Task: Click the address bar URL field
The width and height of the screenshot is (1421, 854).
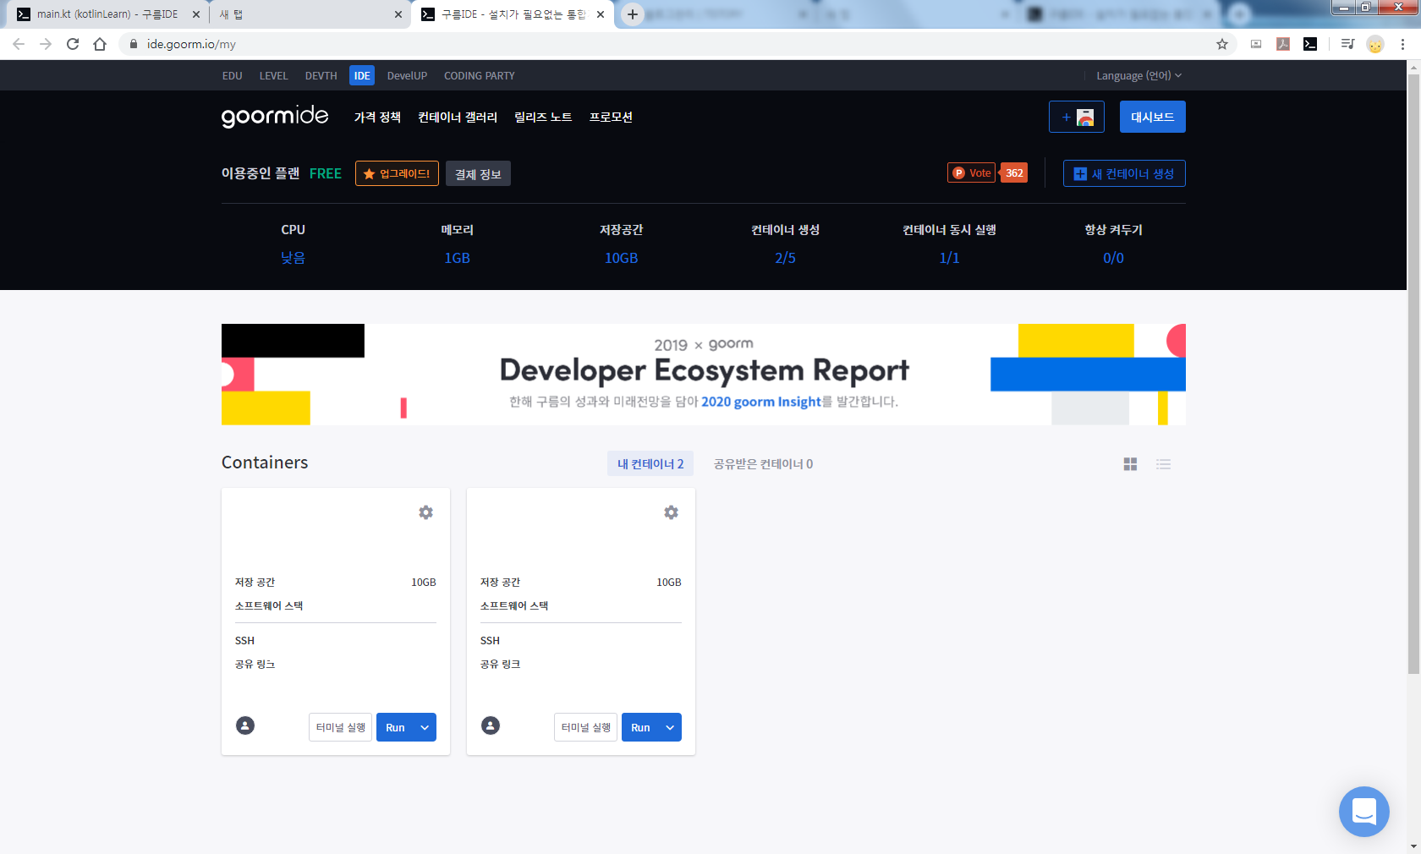Action: pyautogui.click(x=677, y=44)
